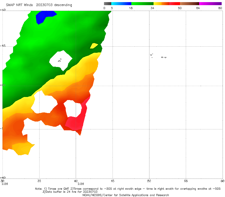Click the word "descending" in the title
The image size is (225, 197).
[x=63, y=5]
